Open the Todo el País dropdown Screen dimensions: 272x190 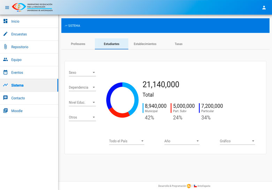(x=127, y=141)
